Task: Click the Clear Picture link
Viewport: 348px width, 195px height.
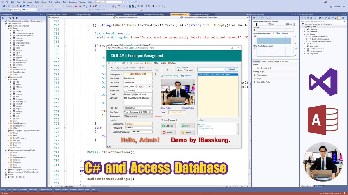Action: click(x=166, y=108)
